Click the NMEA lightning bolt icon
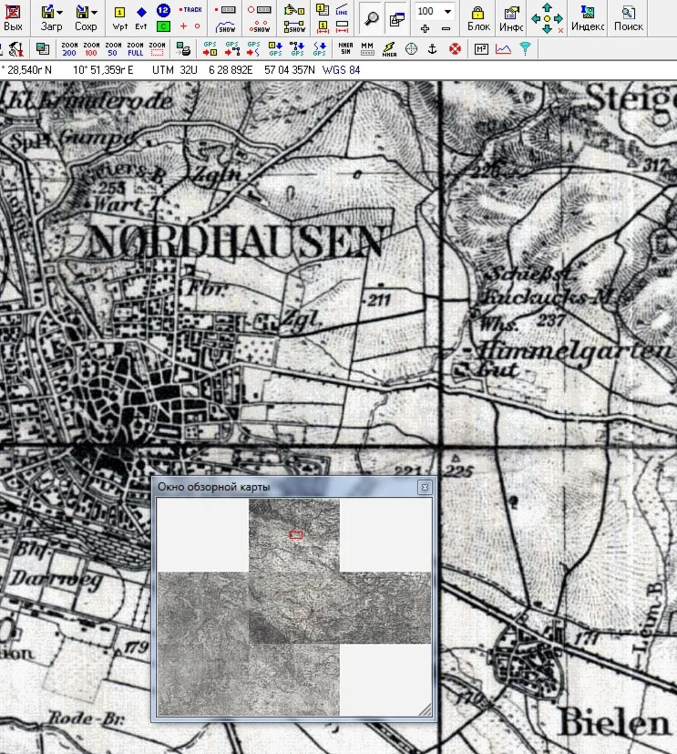Image resolution: width=677 pixels, height=754 pixels. tap(389, 48)
